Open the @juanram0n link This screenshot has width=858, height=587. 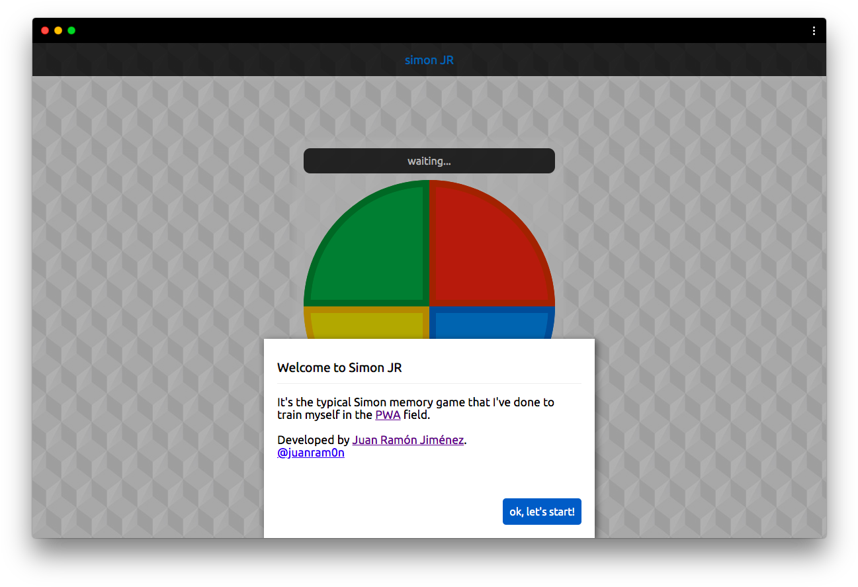coord(311,453)
